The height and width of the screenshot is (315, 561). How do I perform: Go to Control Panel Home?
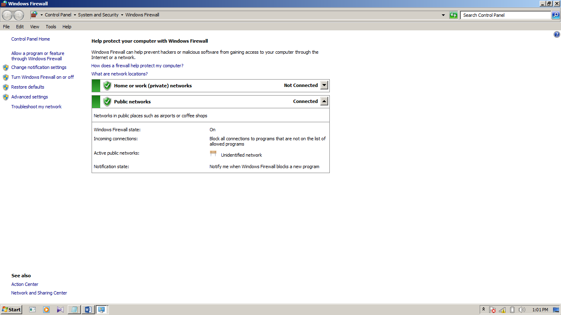31,39
